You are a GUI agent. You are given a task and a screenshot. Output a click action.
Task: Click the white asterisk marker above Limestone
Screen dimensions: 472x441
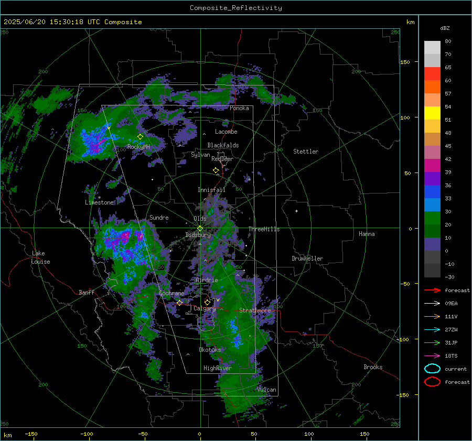click(99, 198)
